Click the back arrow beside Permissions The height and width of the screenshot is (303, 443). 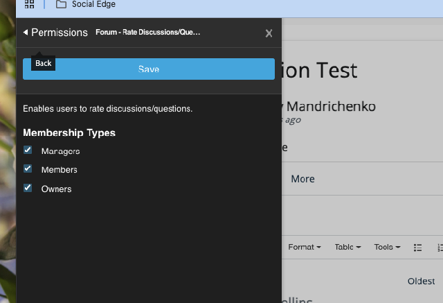click(26, 33)
